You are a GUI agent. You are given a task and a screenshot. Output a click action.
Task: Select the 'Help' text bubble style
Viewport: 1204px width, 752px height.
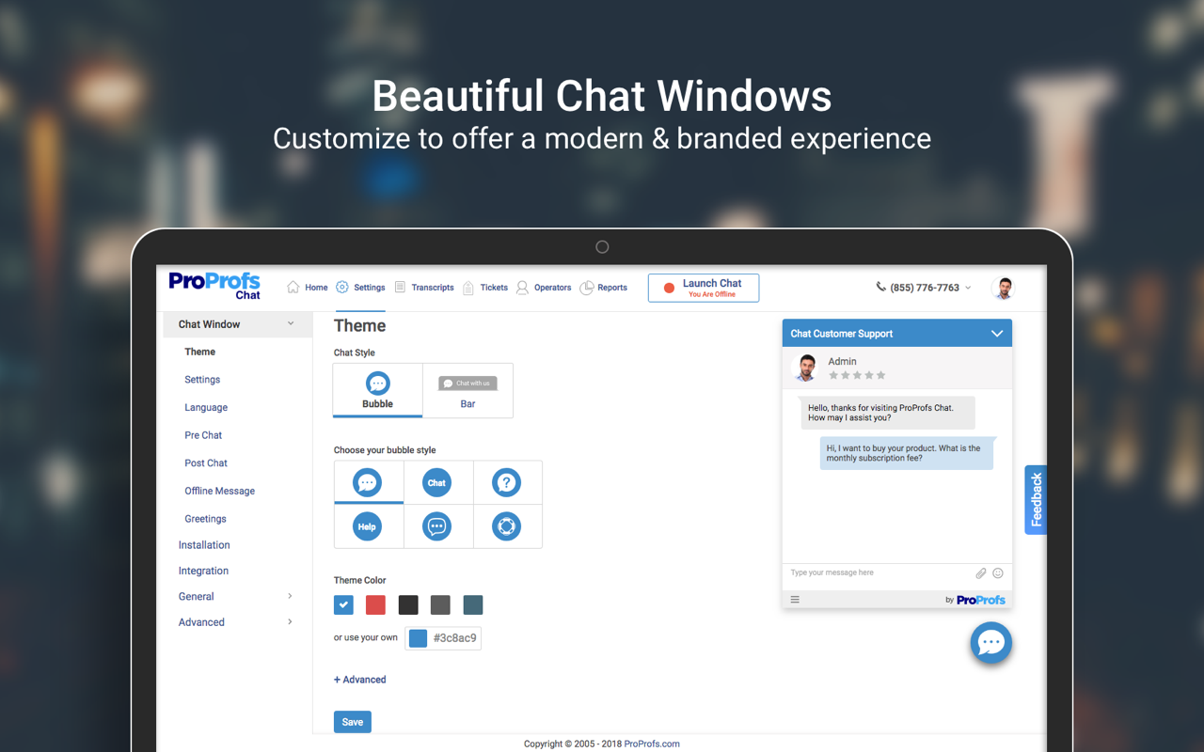click(368, 526)
